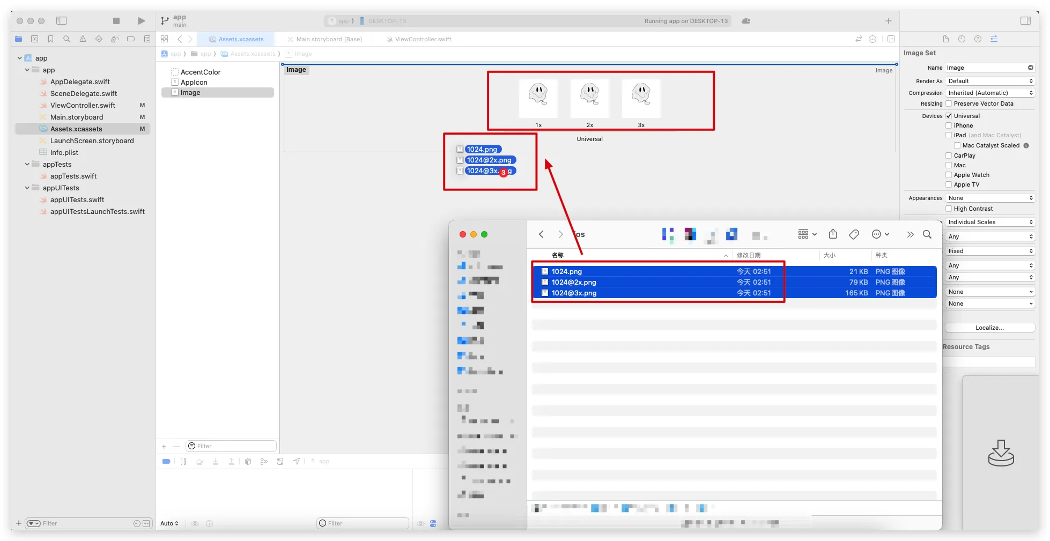Click the Share icon in Finder toolbar
Viewport: 1050px width, 541px height.
pyautogui.click(x=833, y=234)
